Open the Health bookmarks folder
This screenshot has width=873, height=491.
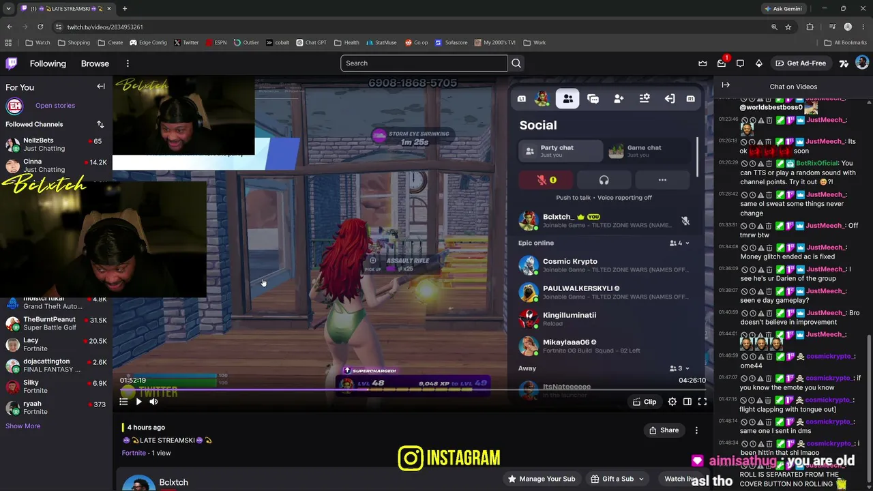(346, 42)
